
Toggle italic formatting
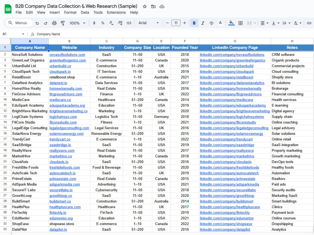203,23
